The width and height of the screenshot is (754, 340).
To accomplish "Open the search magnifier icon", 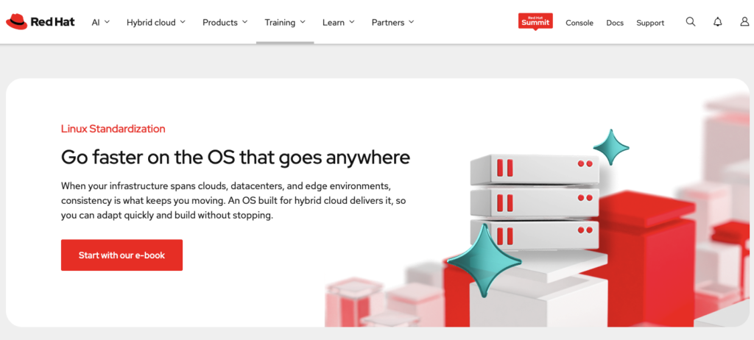I will click(x=691, y=21).
